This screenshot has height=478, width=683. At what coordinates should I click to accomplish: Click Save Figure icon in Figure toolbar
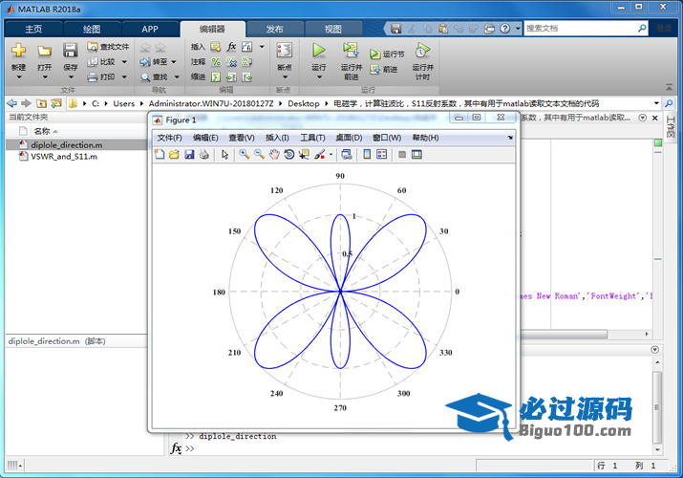(x=189, y=154)
